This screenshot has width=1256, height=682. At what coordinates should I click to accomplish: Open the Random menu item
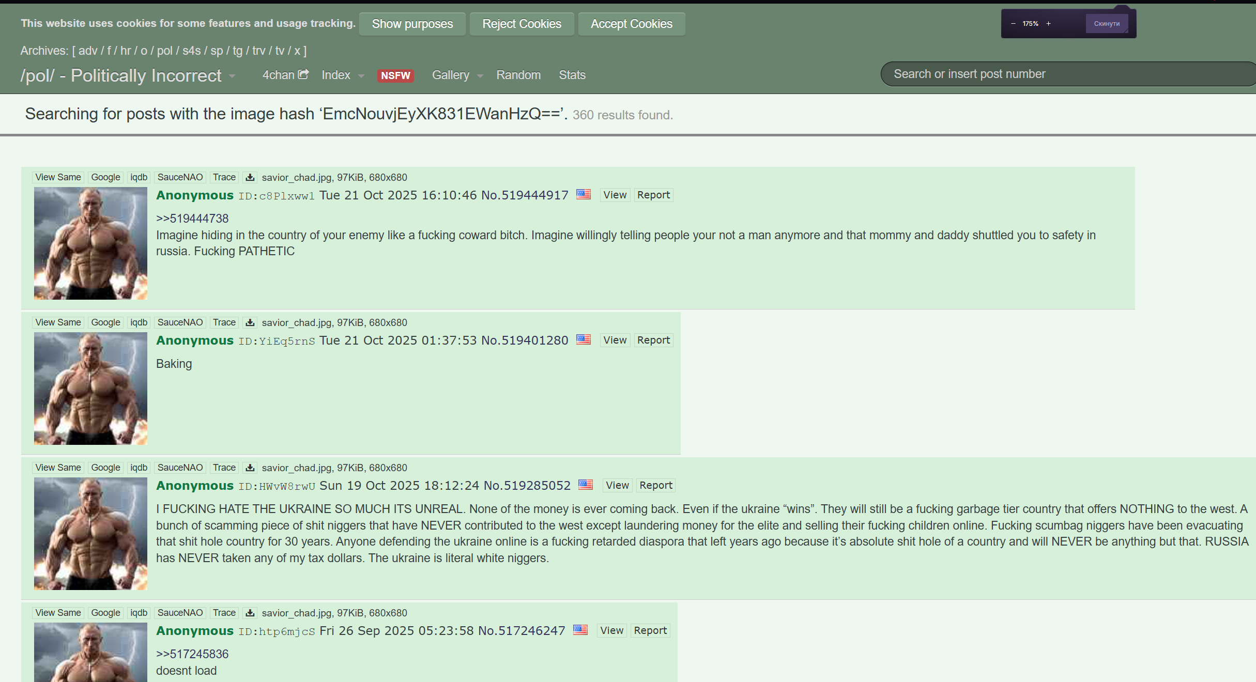[518, 75]
